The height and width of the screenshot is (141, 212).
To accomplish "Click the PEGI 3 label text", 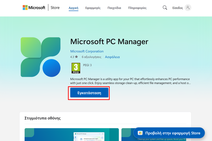I will click(87, 65).
